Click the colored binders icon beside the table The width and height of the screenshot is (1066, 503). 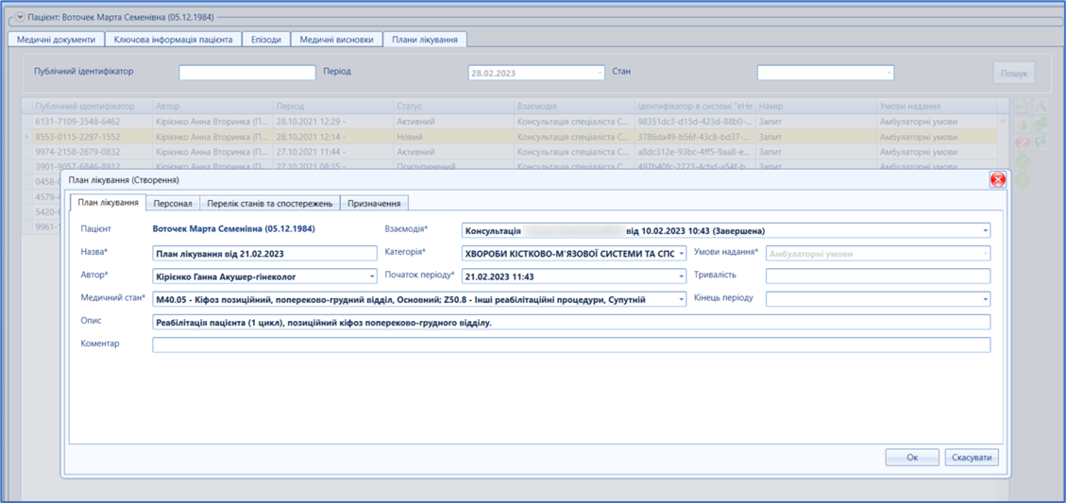point(1022,125)
